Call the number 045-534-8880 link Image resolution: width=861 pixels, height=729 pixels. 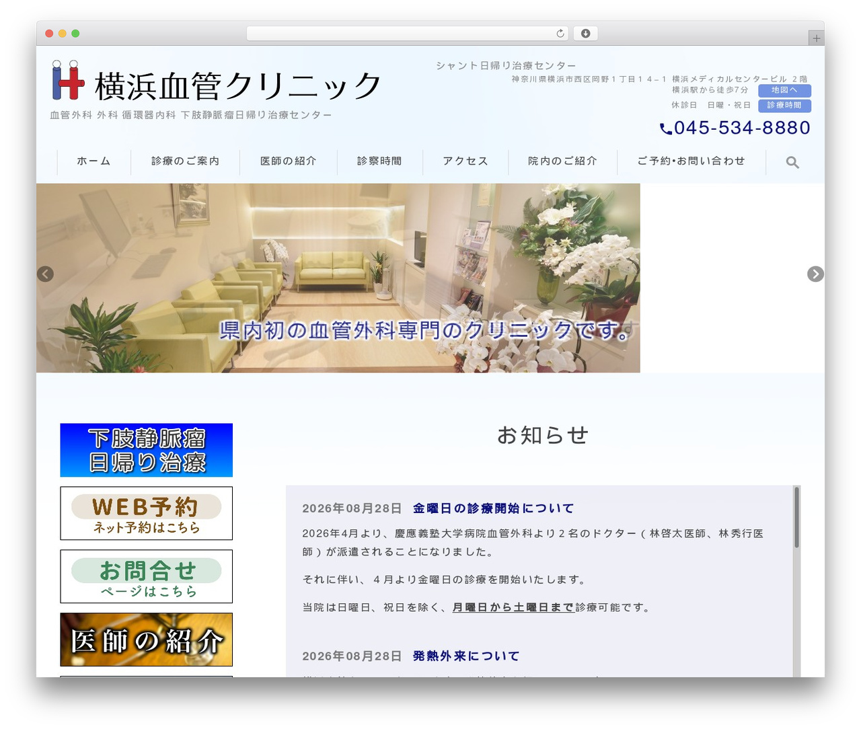click(x=742, y=128)
